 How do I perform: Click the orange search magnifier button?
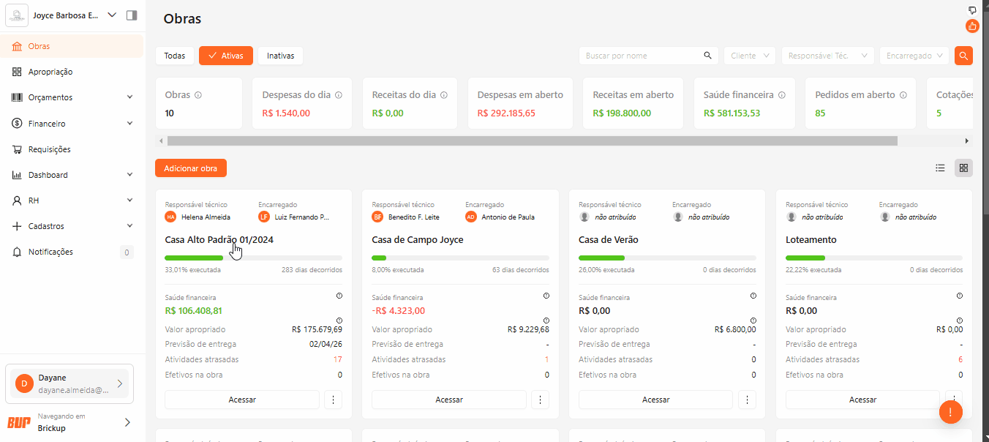pos(964,56)
